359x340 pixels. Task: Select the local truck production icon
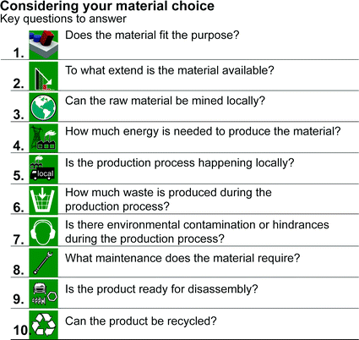(x=43, y=169)
